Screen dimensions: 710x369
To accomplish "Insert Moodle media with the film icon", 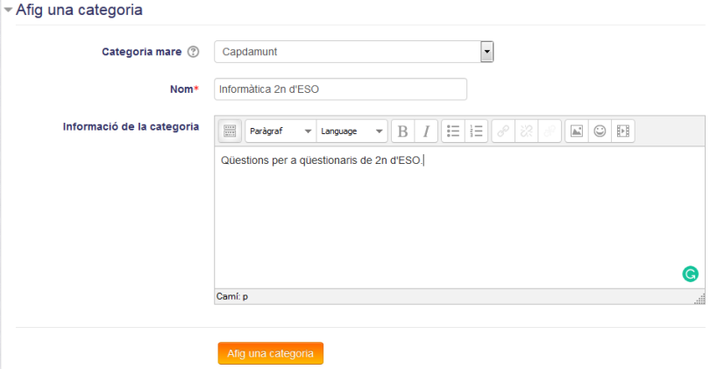I will (x=623, y=131).
